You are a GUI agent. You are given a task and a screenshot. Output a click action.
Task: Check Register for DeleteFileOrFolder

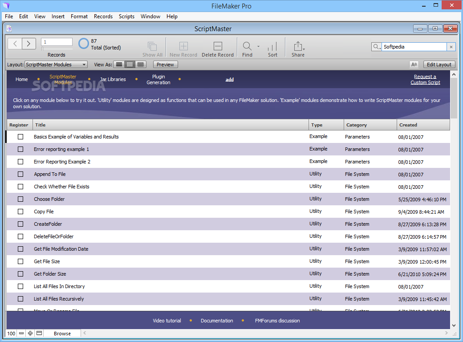(20, 236)
